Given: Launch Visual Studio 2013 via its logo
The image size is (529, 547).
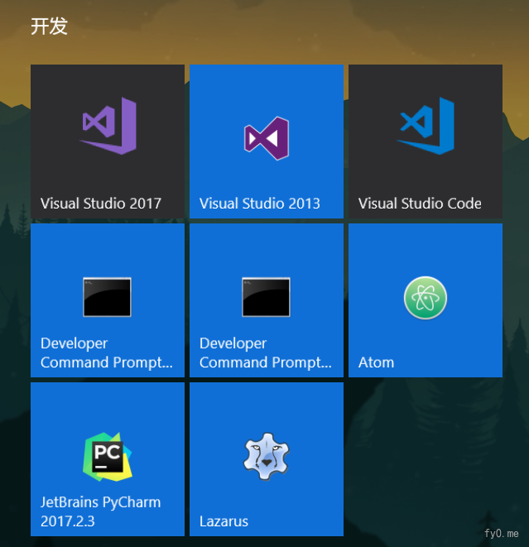Looking at the screenshot, I should [266, 138].
